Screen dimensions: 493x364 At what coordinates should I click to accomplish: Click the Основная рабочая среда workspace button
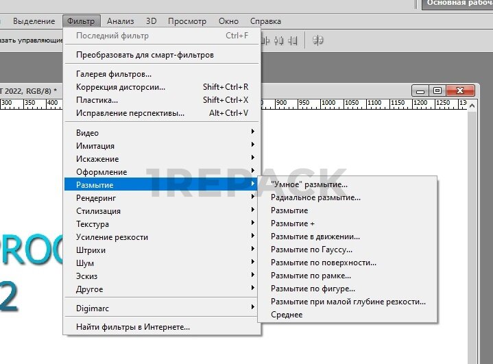coord(457,3)
